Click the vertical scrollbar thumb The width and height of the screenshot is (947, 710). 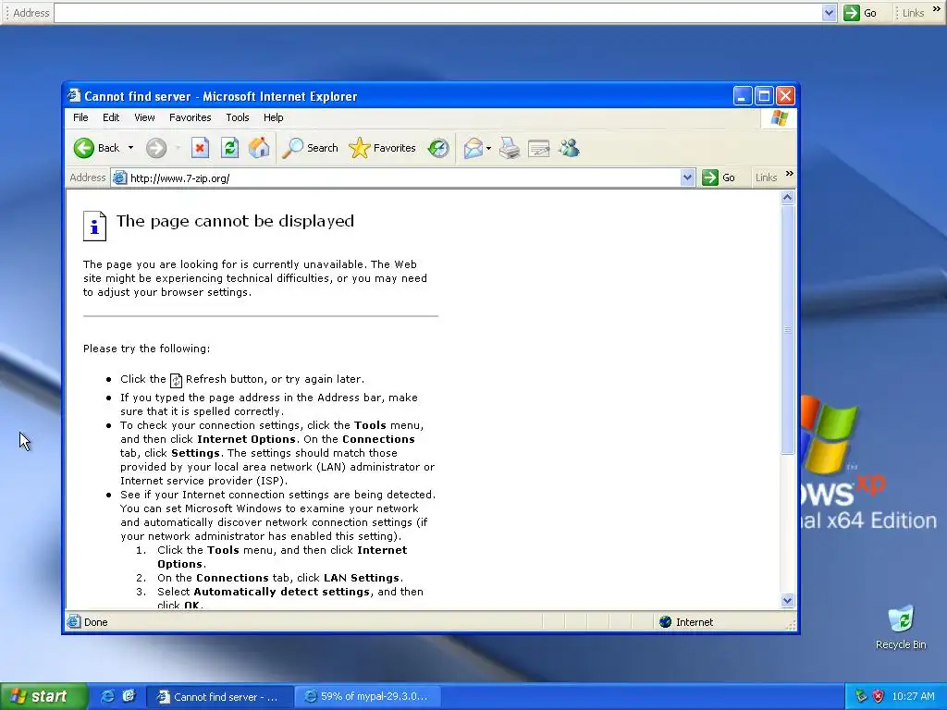787,329
